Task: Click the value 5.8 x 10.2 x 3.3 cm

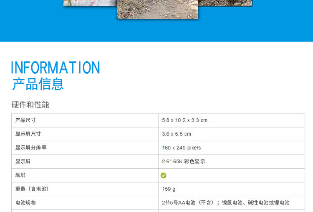Action: click(184, 120)
